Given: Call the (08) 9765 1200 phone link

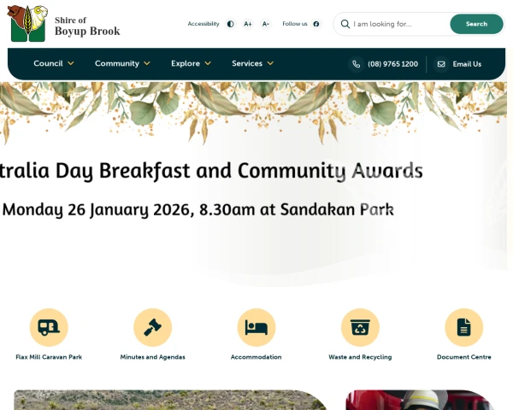Looking at the screenshot, I should pyautogui.click(x=384, y=64).
